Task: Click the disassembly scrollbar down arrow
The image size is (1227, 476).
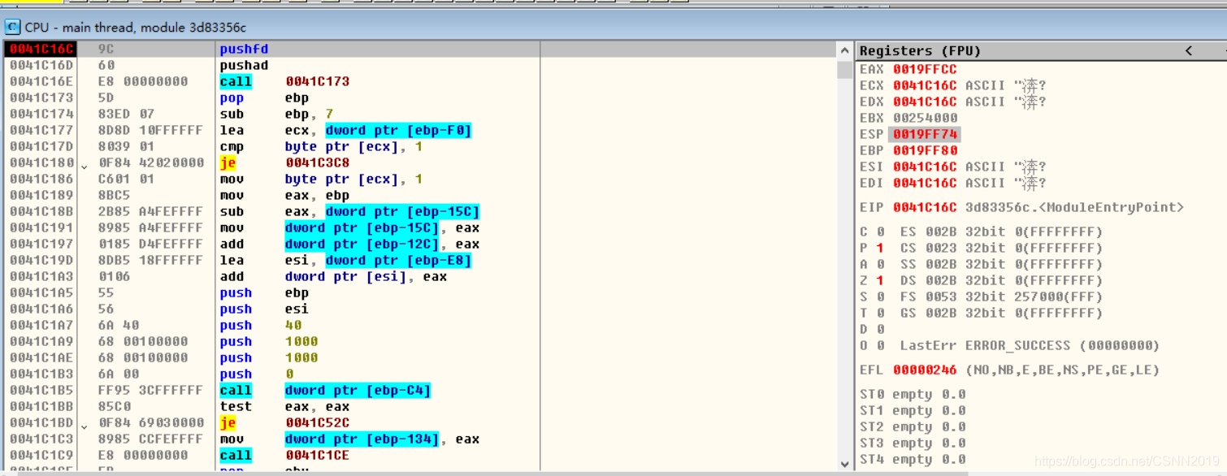Action: (x=844, y=463)
